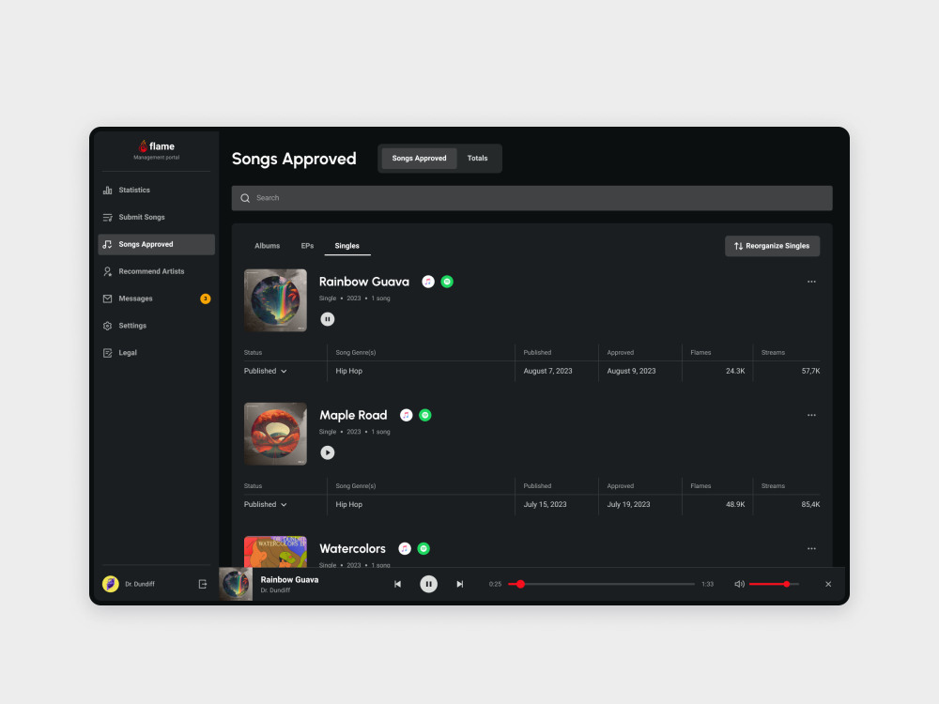Click Dr. Dundiff artist name in player

point(275,590)
